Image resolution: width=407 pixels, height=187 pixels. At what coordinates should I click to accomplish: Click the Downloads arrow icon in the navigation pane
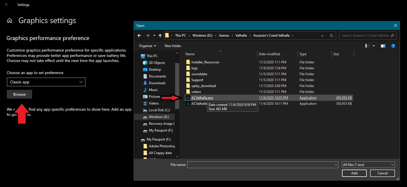145,83
